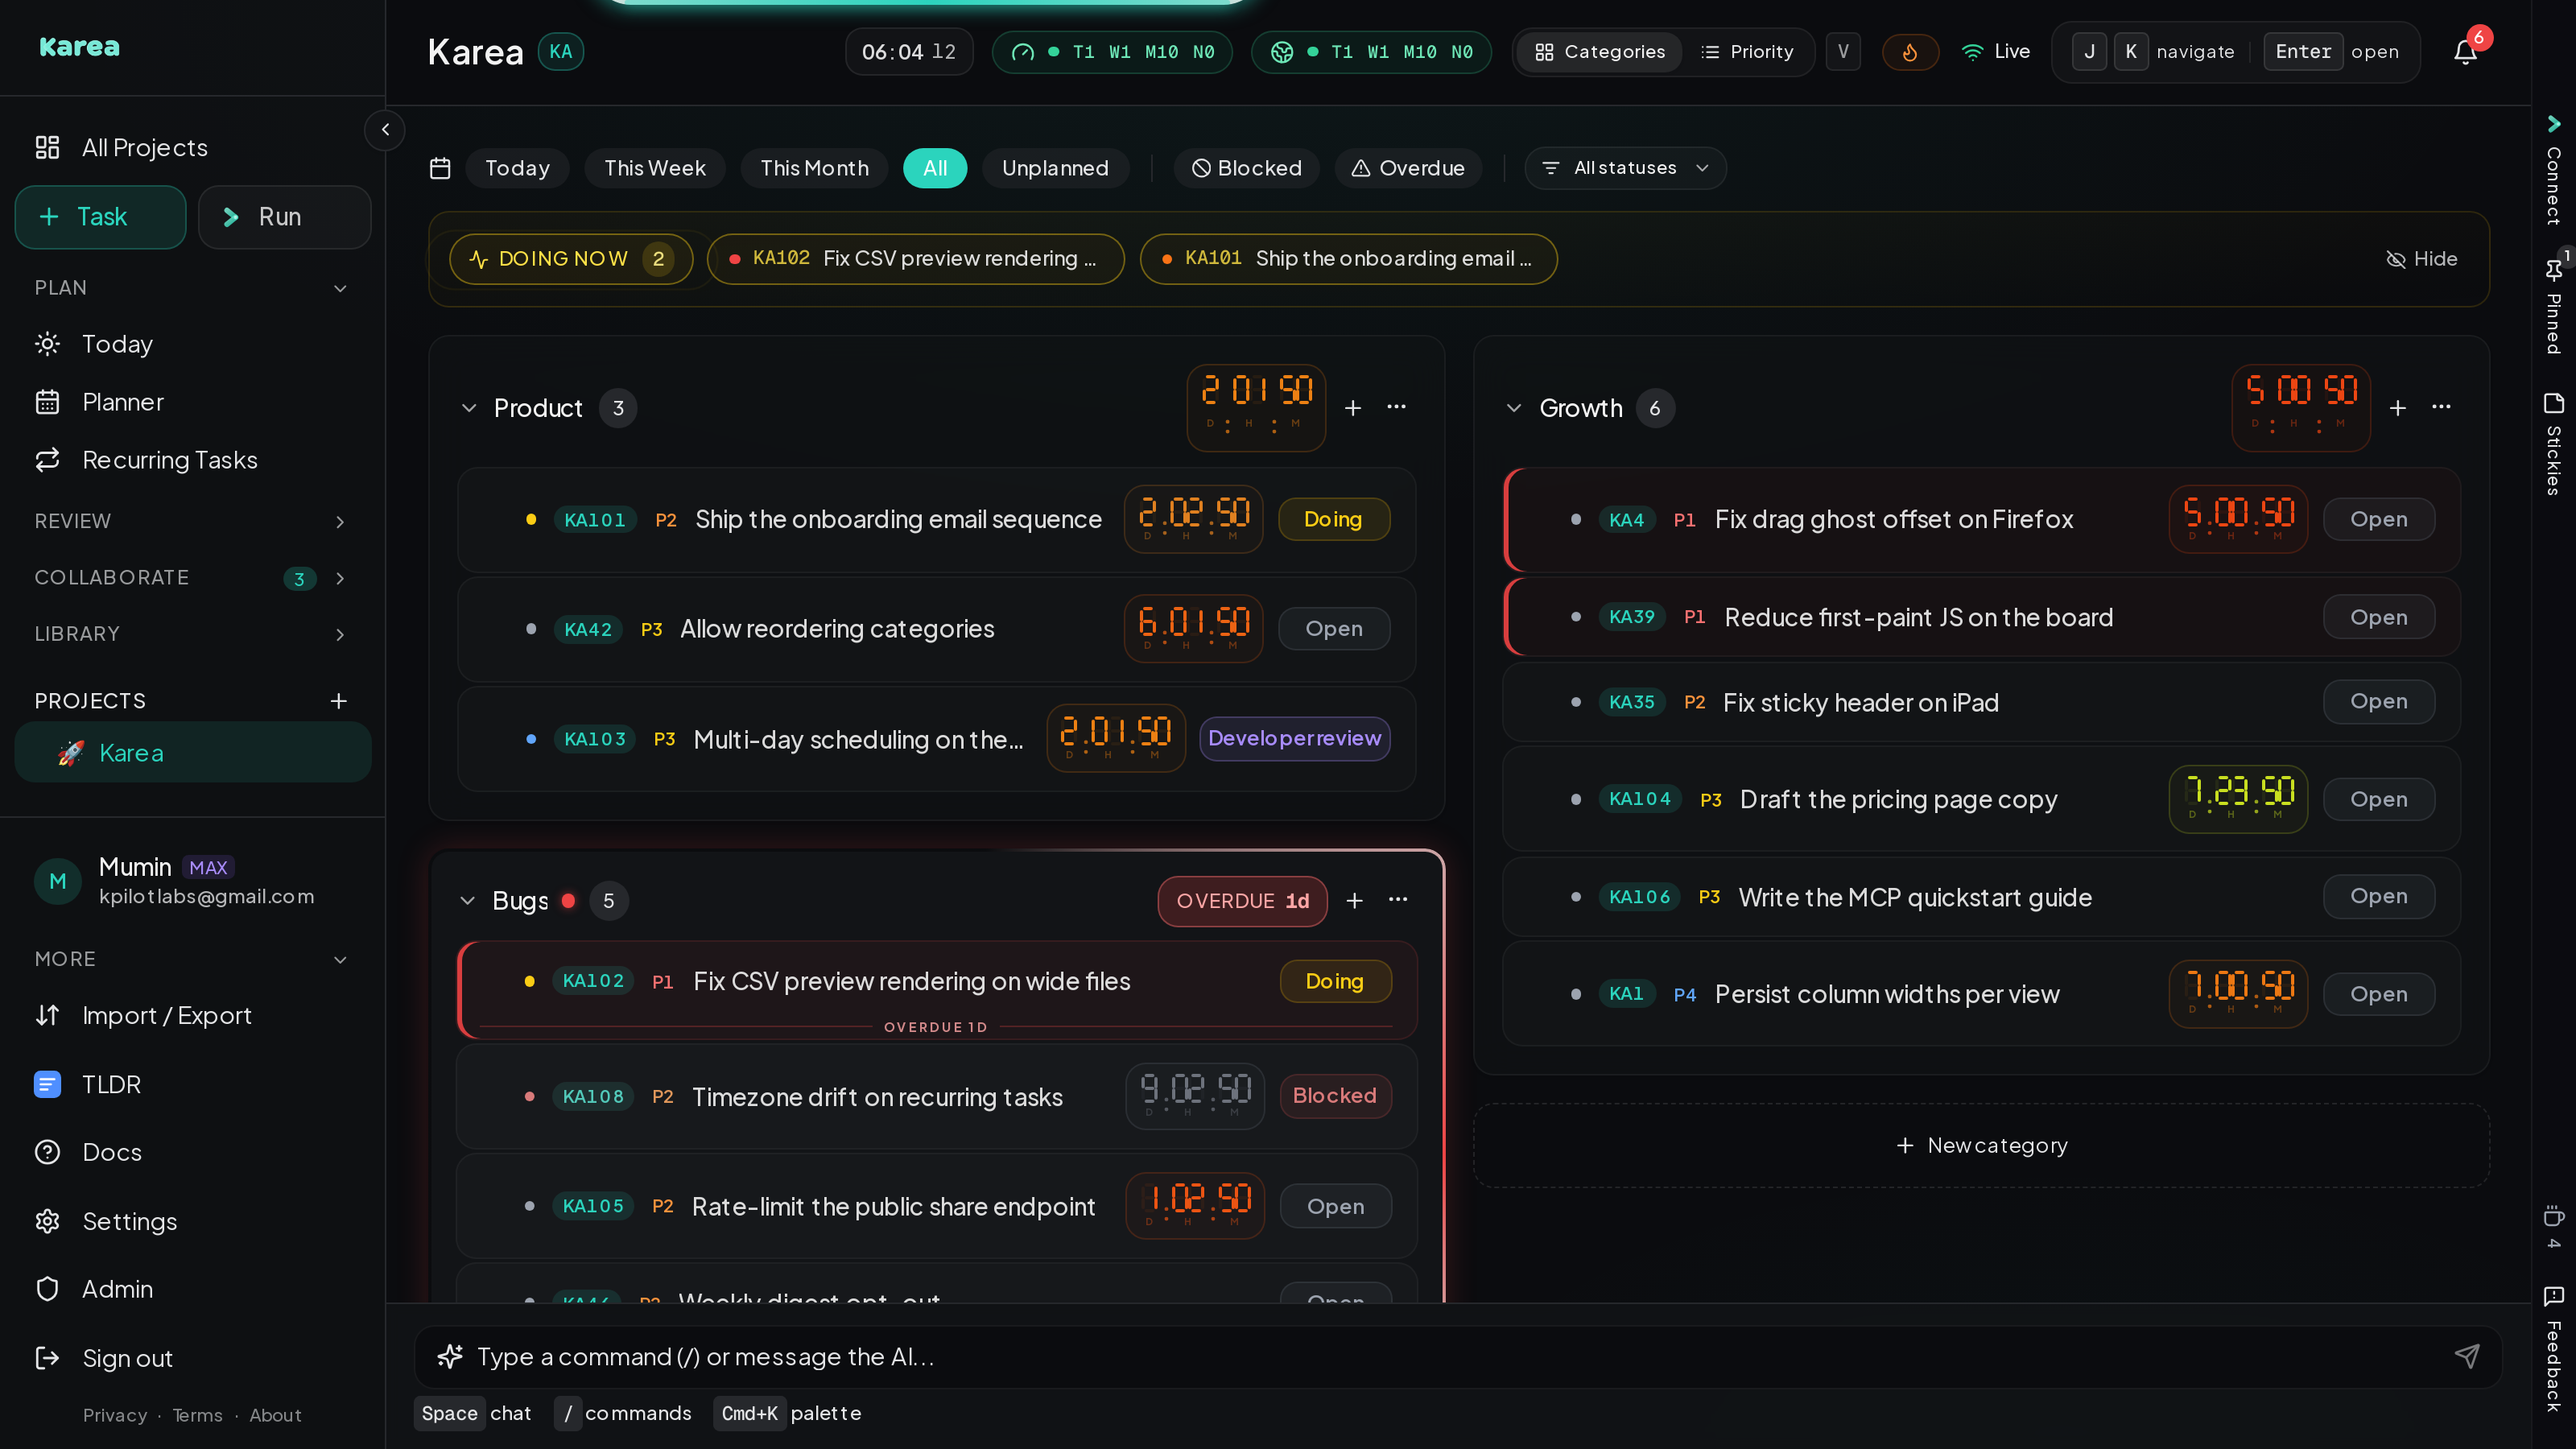This screenshot has width=2576, height=1449.
Task: Click the New category button
Action: [1981, 1146]
